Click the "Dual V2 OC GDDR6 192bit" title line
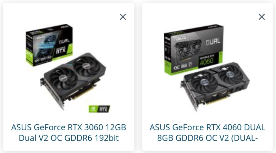 click(69, 138)
